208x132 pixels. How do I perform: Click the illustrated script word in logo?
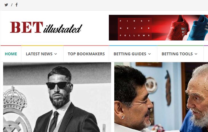pos(63,29)
